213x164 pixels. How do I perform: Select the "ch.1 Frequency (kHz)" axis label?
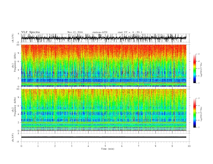(14, 62)
